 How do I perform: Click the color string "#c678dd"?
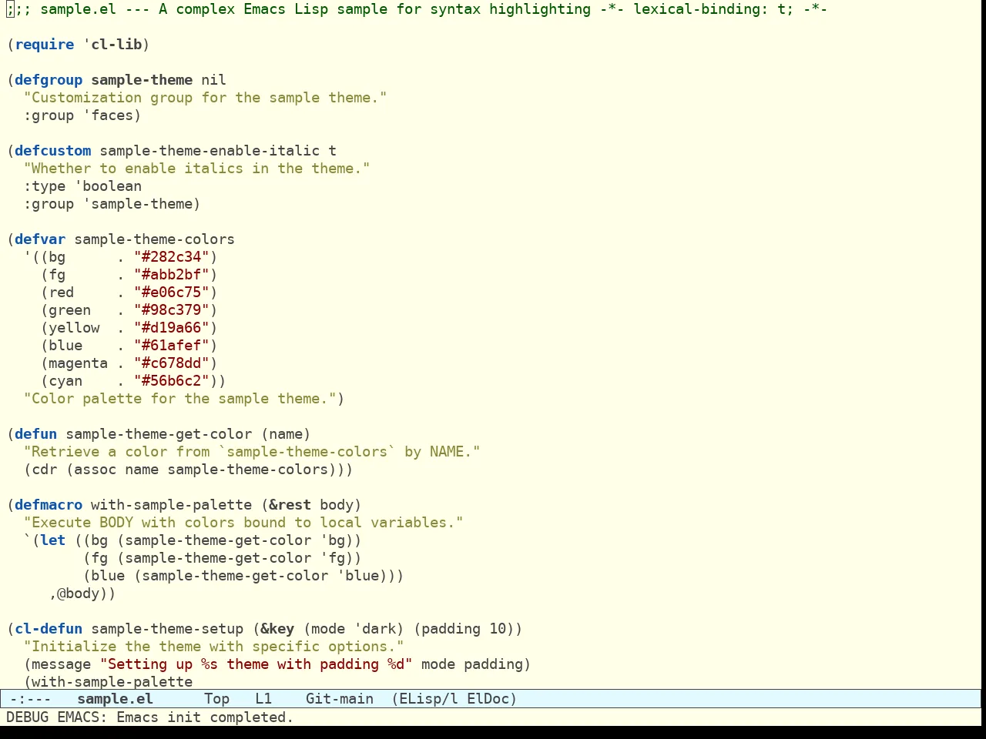click(172, 363)
